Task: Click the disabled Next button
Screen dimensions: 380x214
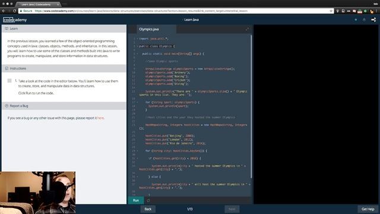Action: click(232, 209)
